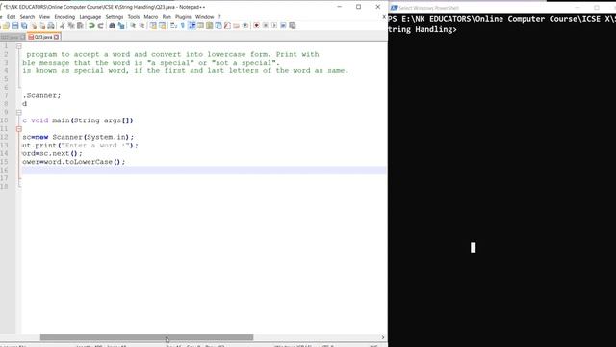This screenshot has width=616, height=347.
Task: Click the Save All toolbar icon
Action: [24, 26]
